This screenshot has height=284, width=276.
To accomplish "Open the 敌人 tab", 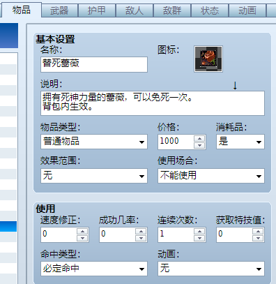I will point(135,10).
